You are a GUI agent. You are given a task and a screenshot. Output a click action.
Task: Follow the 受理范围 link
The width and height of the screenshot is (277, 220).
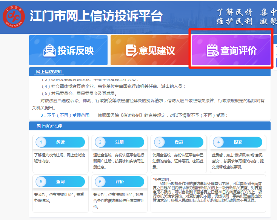(x=80, y=115)
